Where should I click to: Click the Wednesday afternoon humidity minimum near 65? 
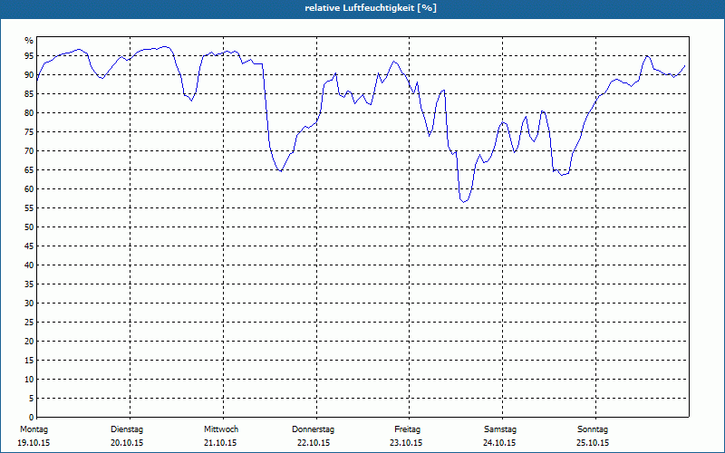(x=280, y=171)
